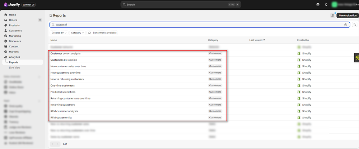Click Customers category tag in One-time customers row
Screen dimensions: 359x149
(x=215, y=85)
